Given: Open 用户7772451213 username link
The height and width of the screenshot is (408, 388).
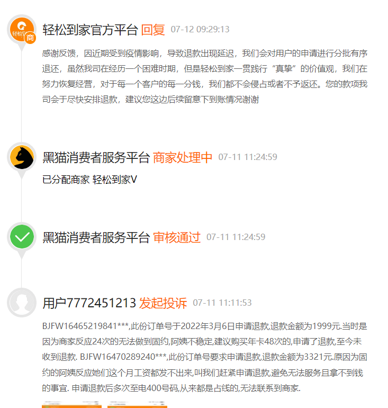Looking at the screenshot, I should 89,303.
